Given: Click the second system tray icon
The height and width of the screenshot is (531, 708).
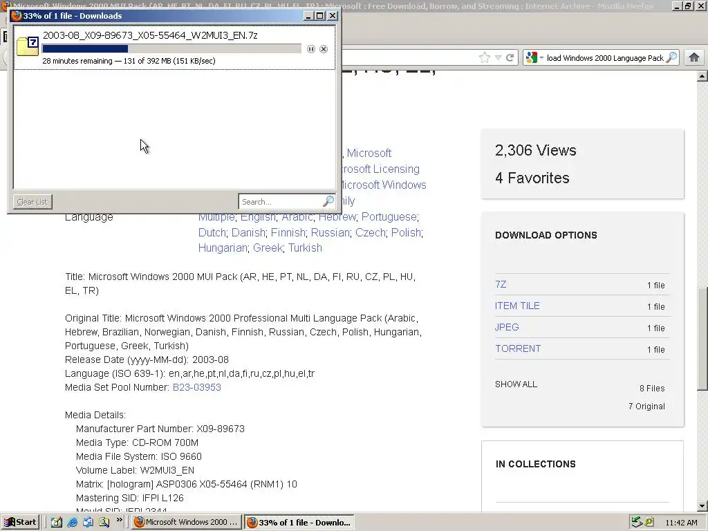Looking at the screenshot, I should (649, 522).
